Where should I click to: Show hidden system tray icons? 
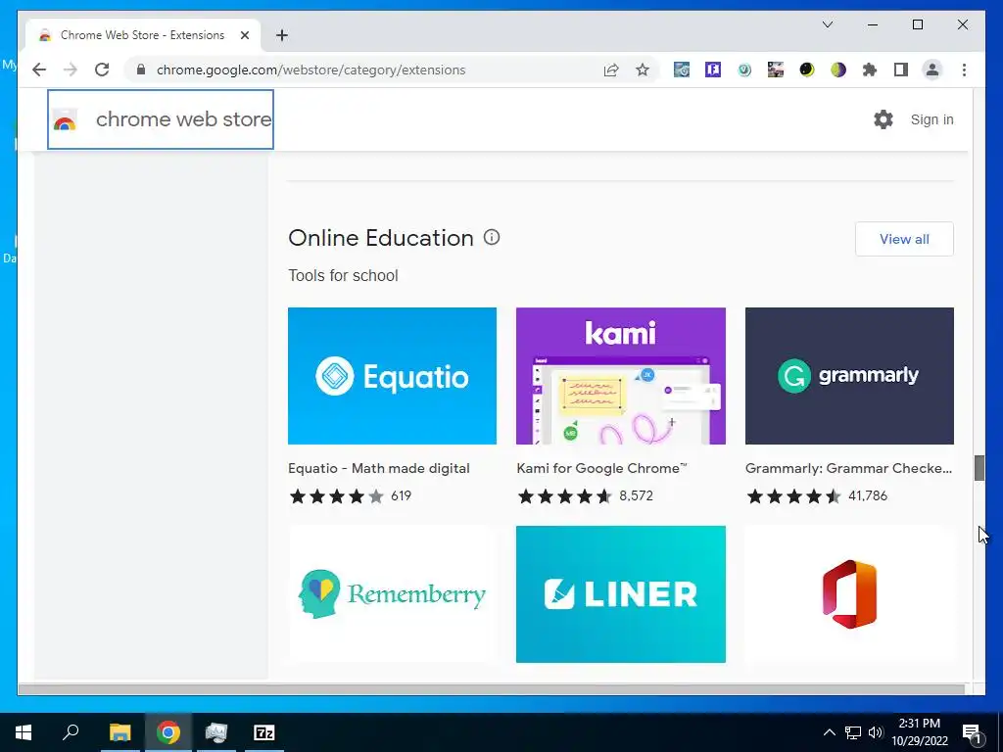(829, 732)
